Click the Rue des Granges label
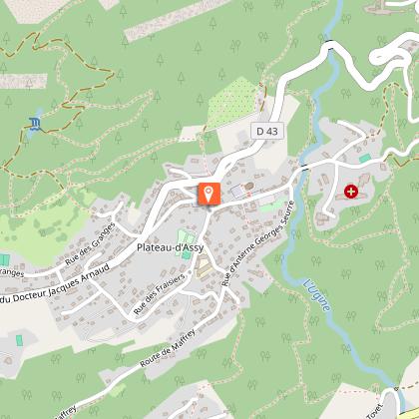The height and width of the screenshot is (419, 419). 90,243
